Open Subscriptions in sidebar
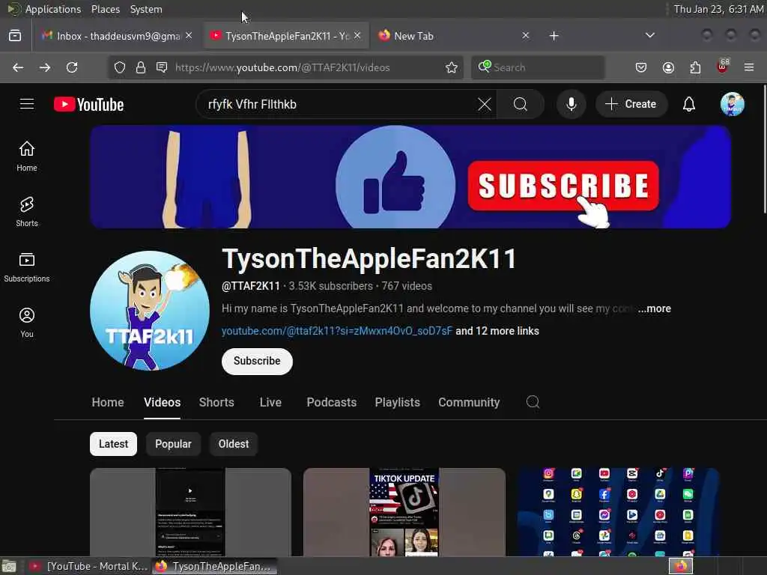This screenshot has width=767, height=575. click(x=27, y=267)
